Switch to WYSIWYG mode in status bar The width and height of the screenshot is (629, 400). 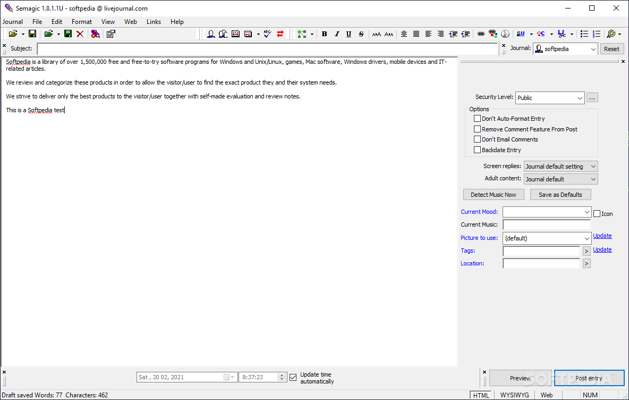(515, 395)
